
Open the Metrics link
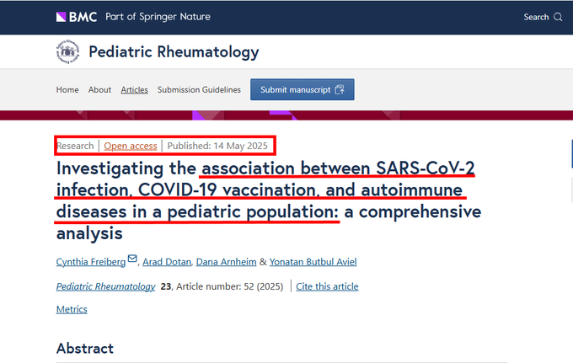(72, 309)
